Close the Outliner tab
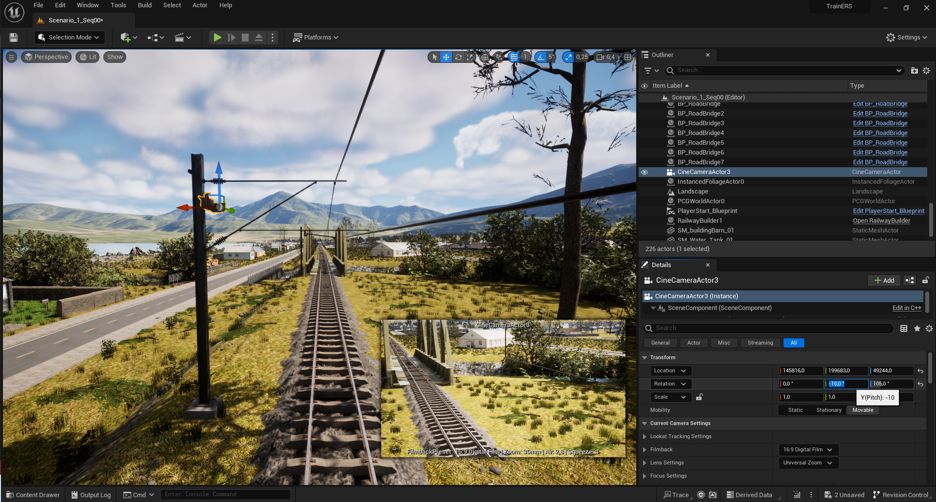This screenshot has width=936, height=502. coord(708,55)
